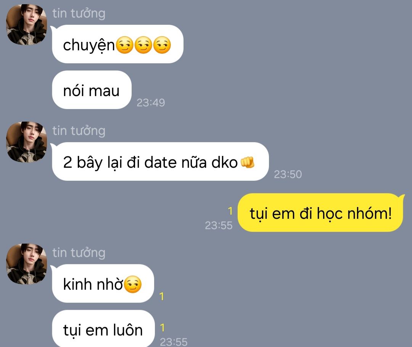Tap the fist emoji after dko

point(248,162)
